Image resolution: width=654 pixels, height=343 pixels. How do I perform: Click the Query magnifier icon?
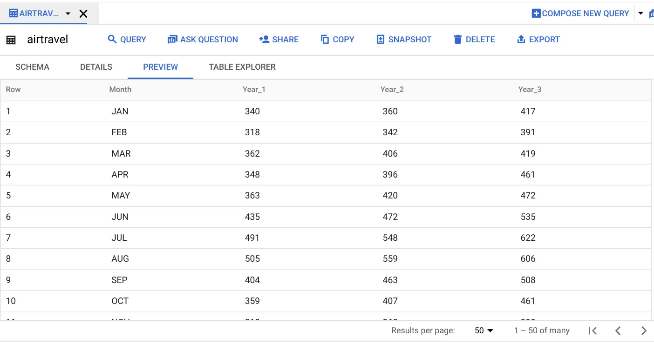pyautogui.click(x=112, y=40)
